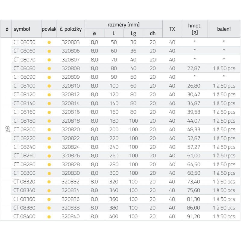241x241 pixels.
Task: Click the yellow coating dot for CT 08050
Action: 49,42
